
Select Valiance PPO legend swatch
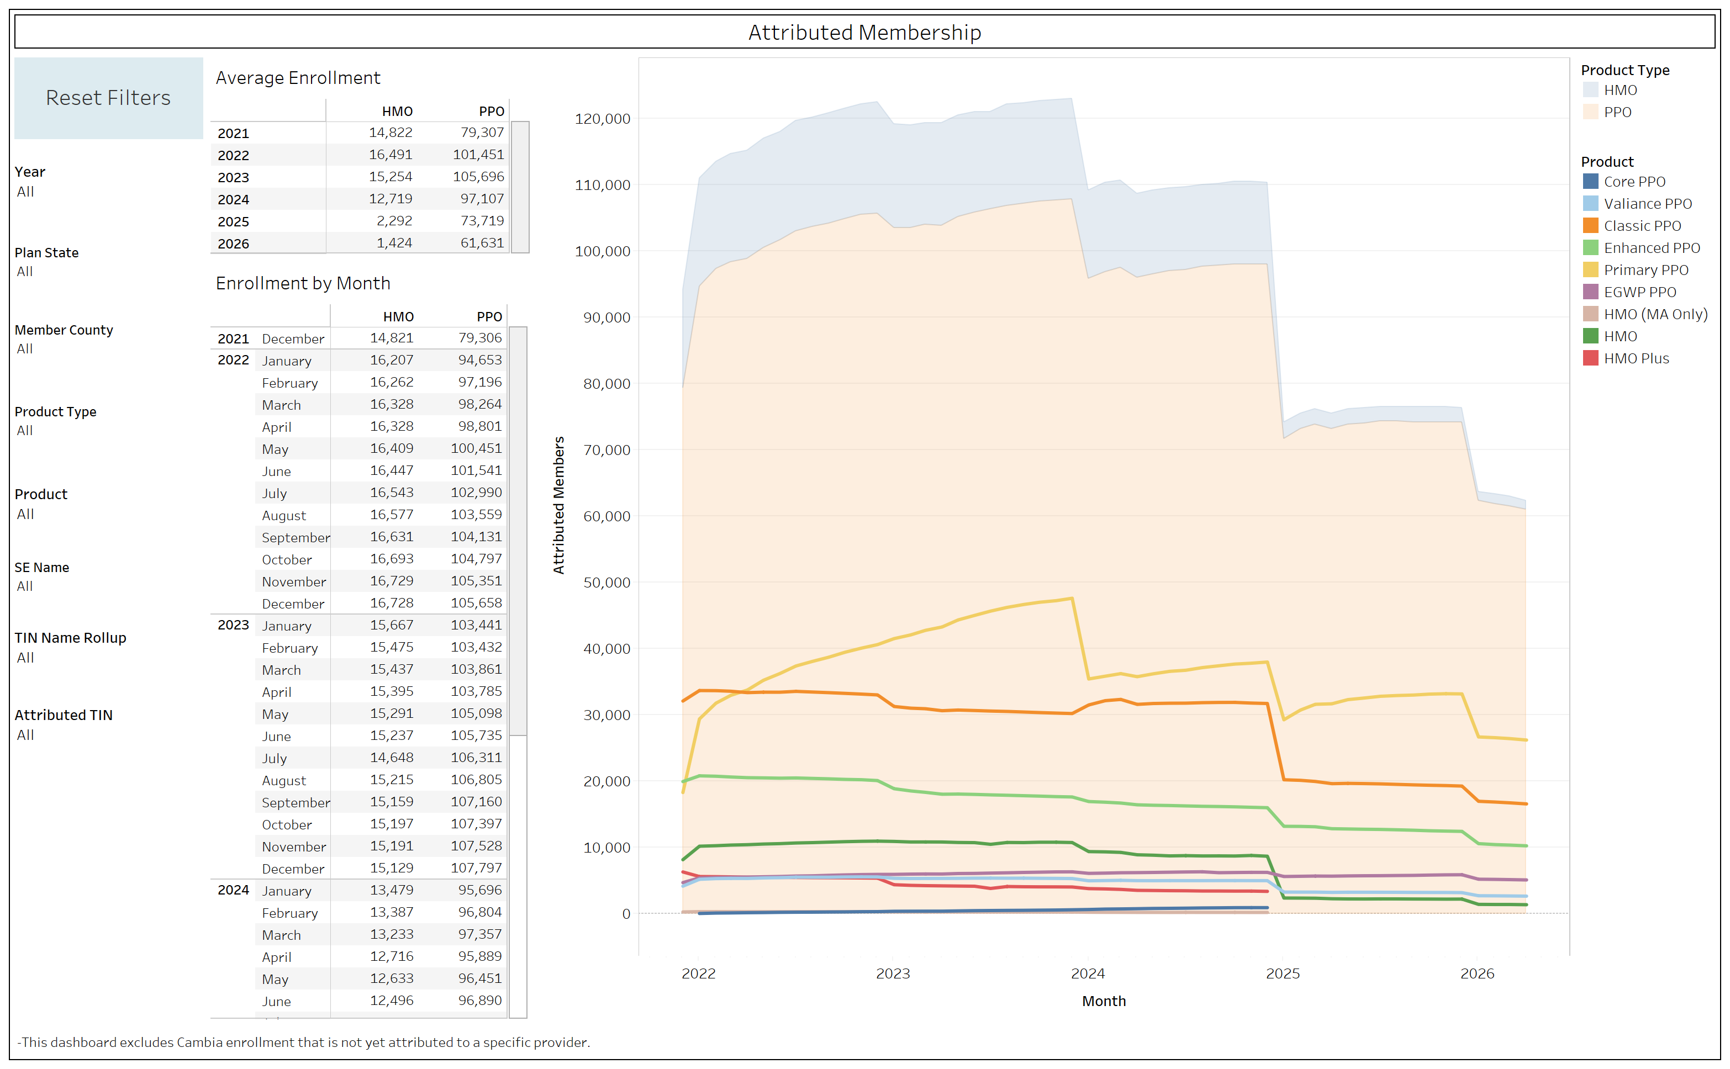click(x=1590, y=204)
